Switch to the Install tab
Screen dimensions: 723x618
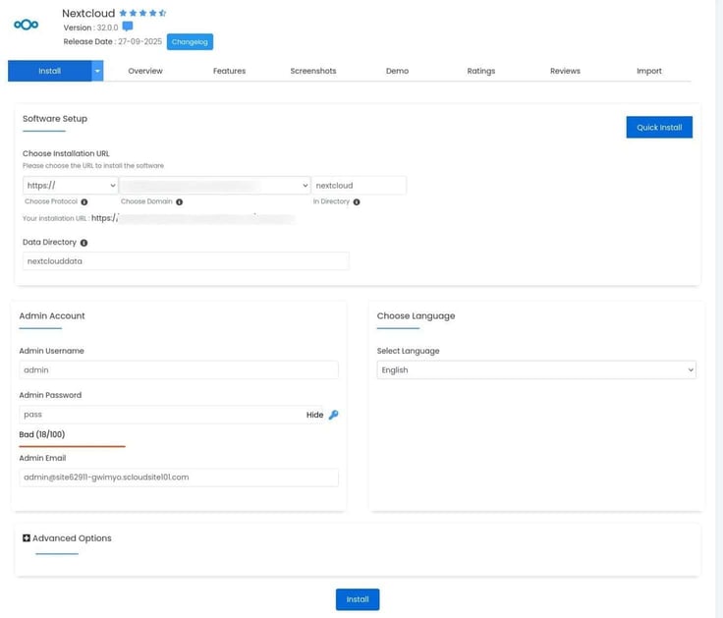pos(49,71)
